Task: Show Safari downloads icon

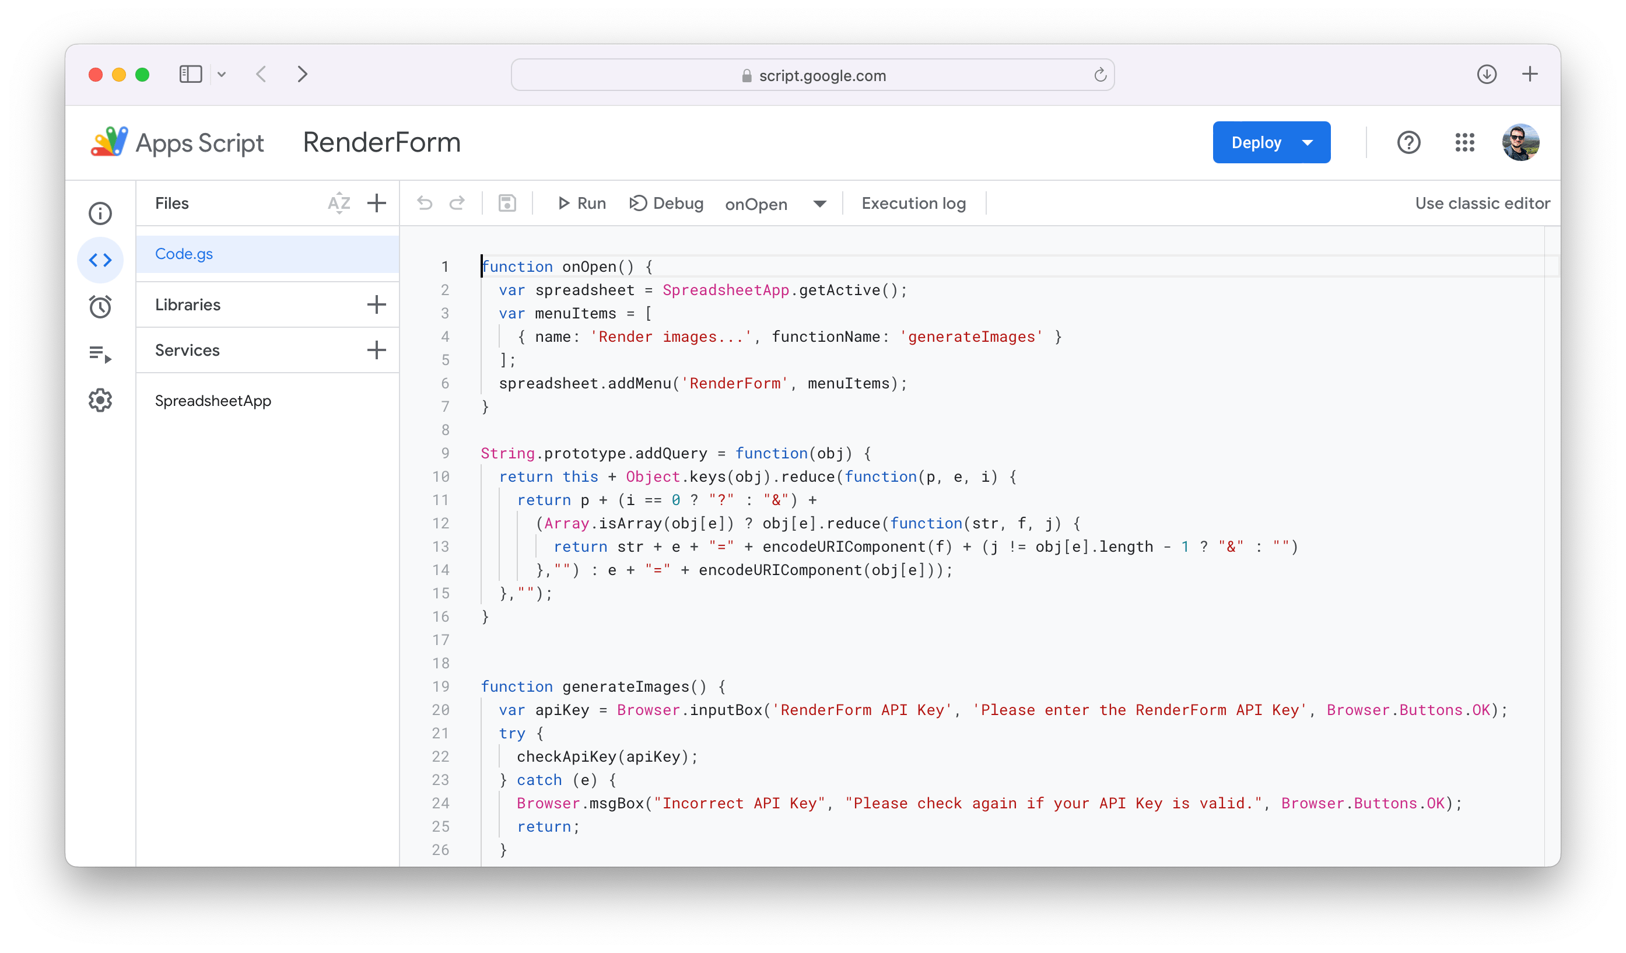Action: [1486, 74]
